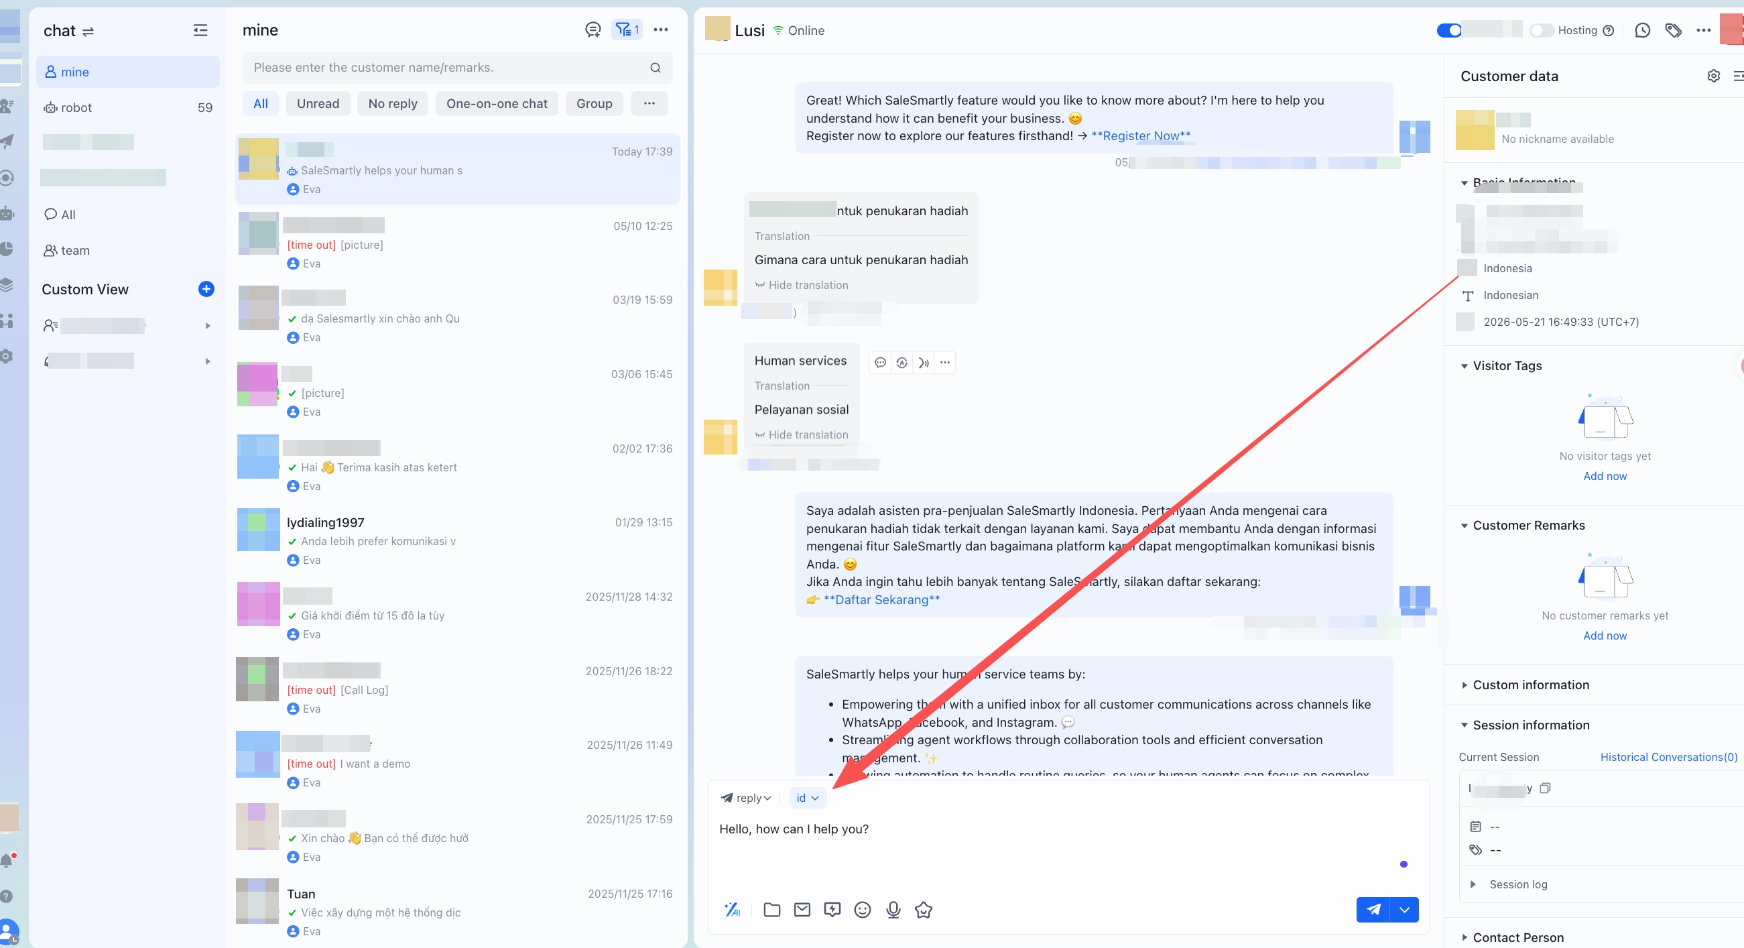Image resolution: width=1744 pixels, height=948 pixels.
Task: Copy the session ID with copy icon
Action: pos(1545,788)
